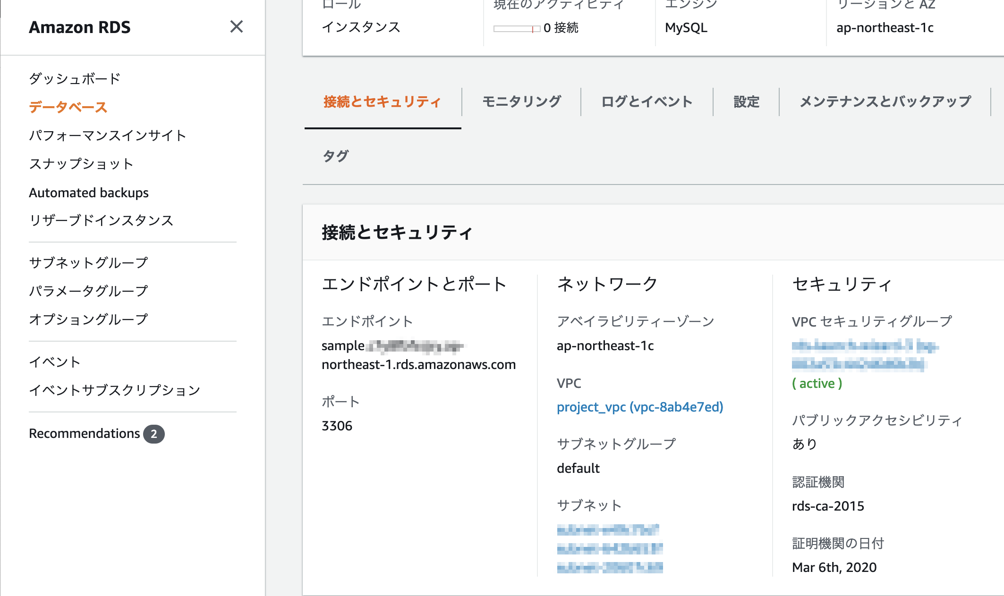The width and height of the screenshot is (1004, 596).
Task: Switch to メンテナンスとバックアップ tab
Action: tap(885, 102)
